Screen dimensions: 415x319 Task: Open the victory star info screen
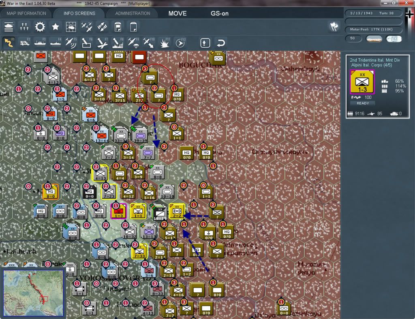[55, 27]
